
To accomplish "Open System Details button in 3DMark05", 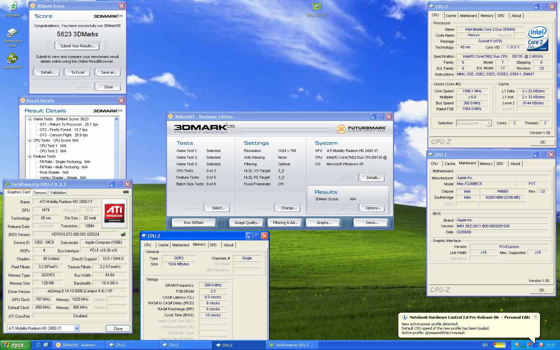I will [x=373, y=178].
